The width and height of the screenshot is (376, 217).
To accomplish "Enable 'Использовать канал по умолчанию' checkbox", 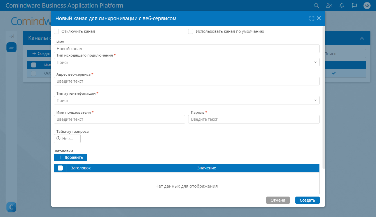I will [191, 31].
